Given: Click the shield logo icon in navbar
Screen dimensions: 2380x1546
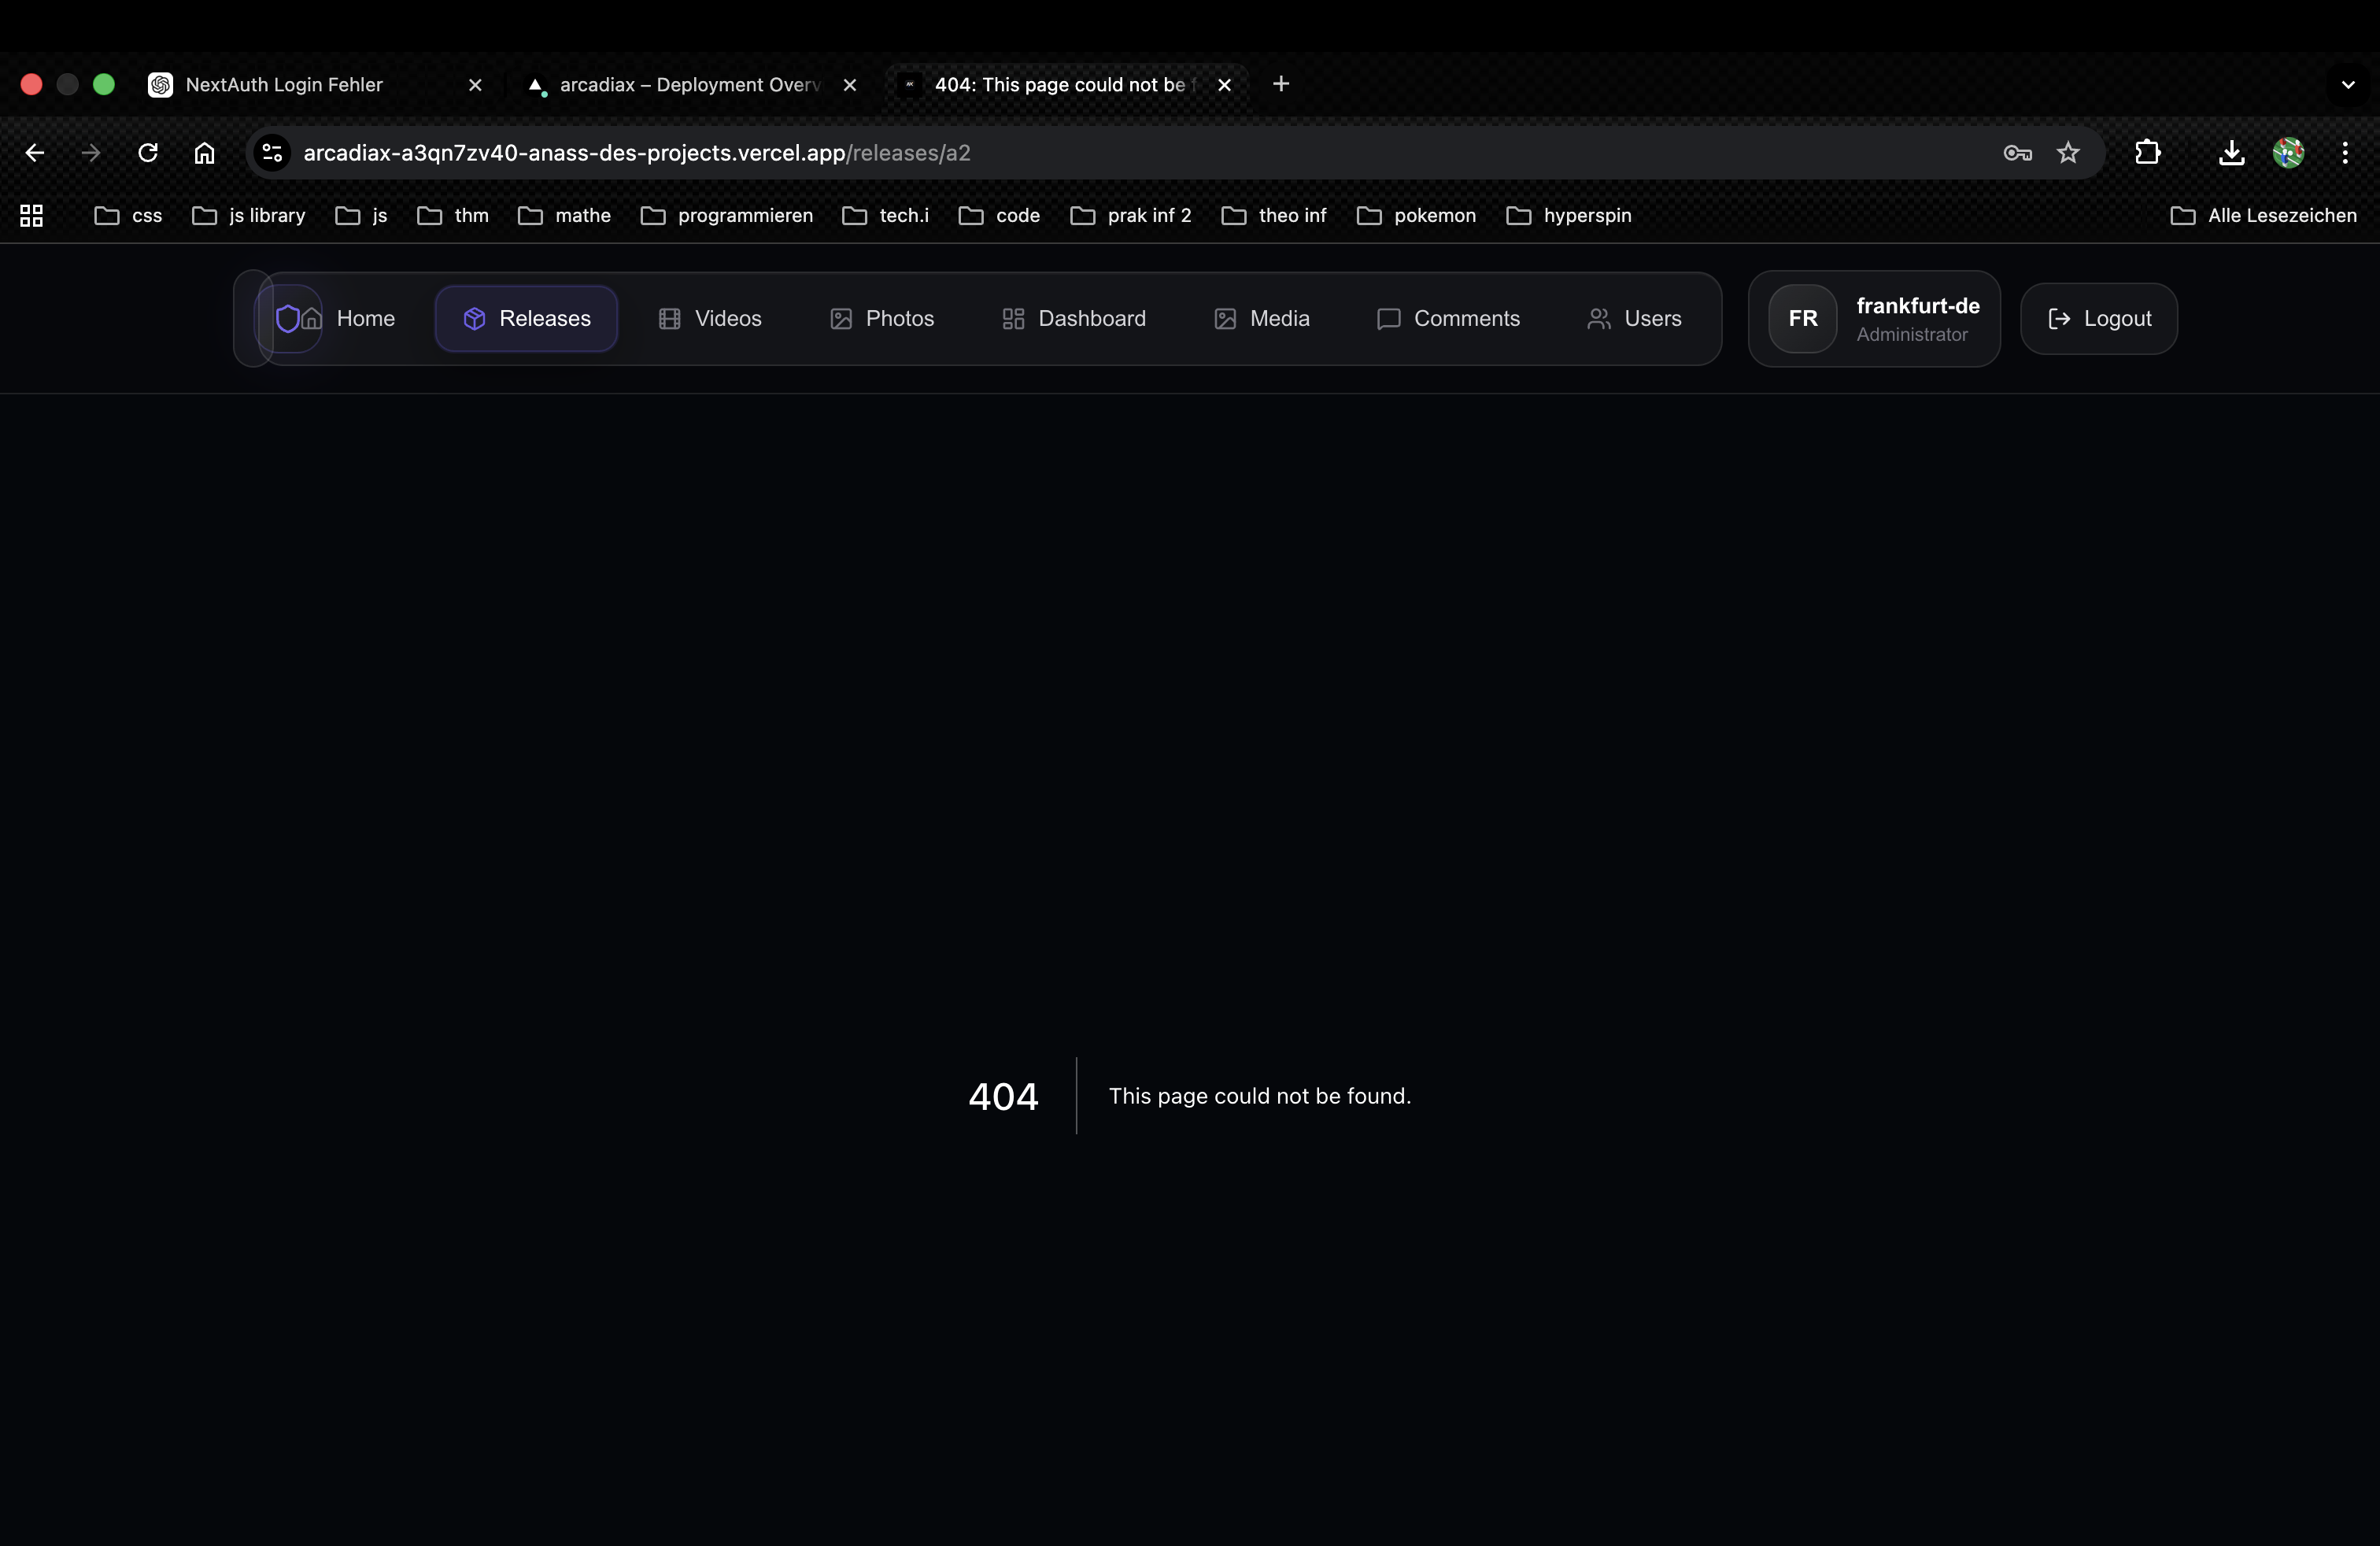Looking at the screenshot, I should tap(288, 318).
